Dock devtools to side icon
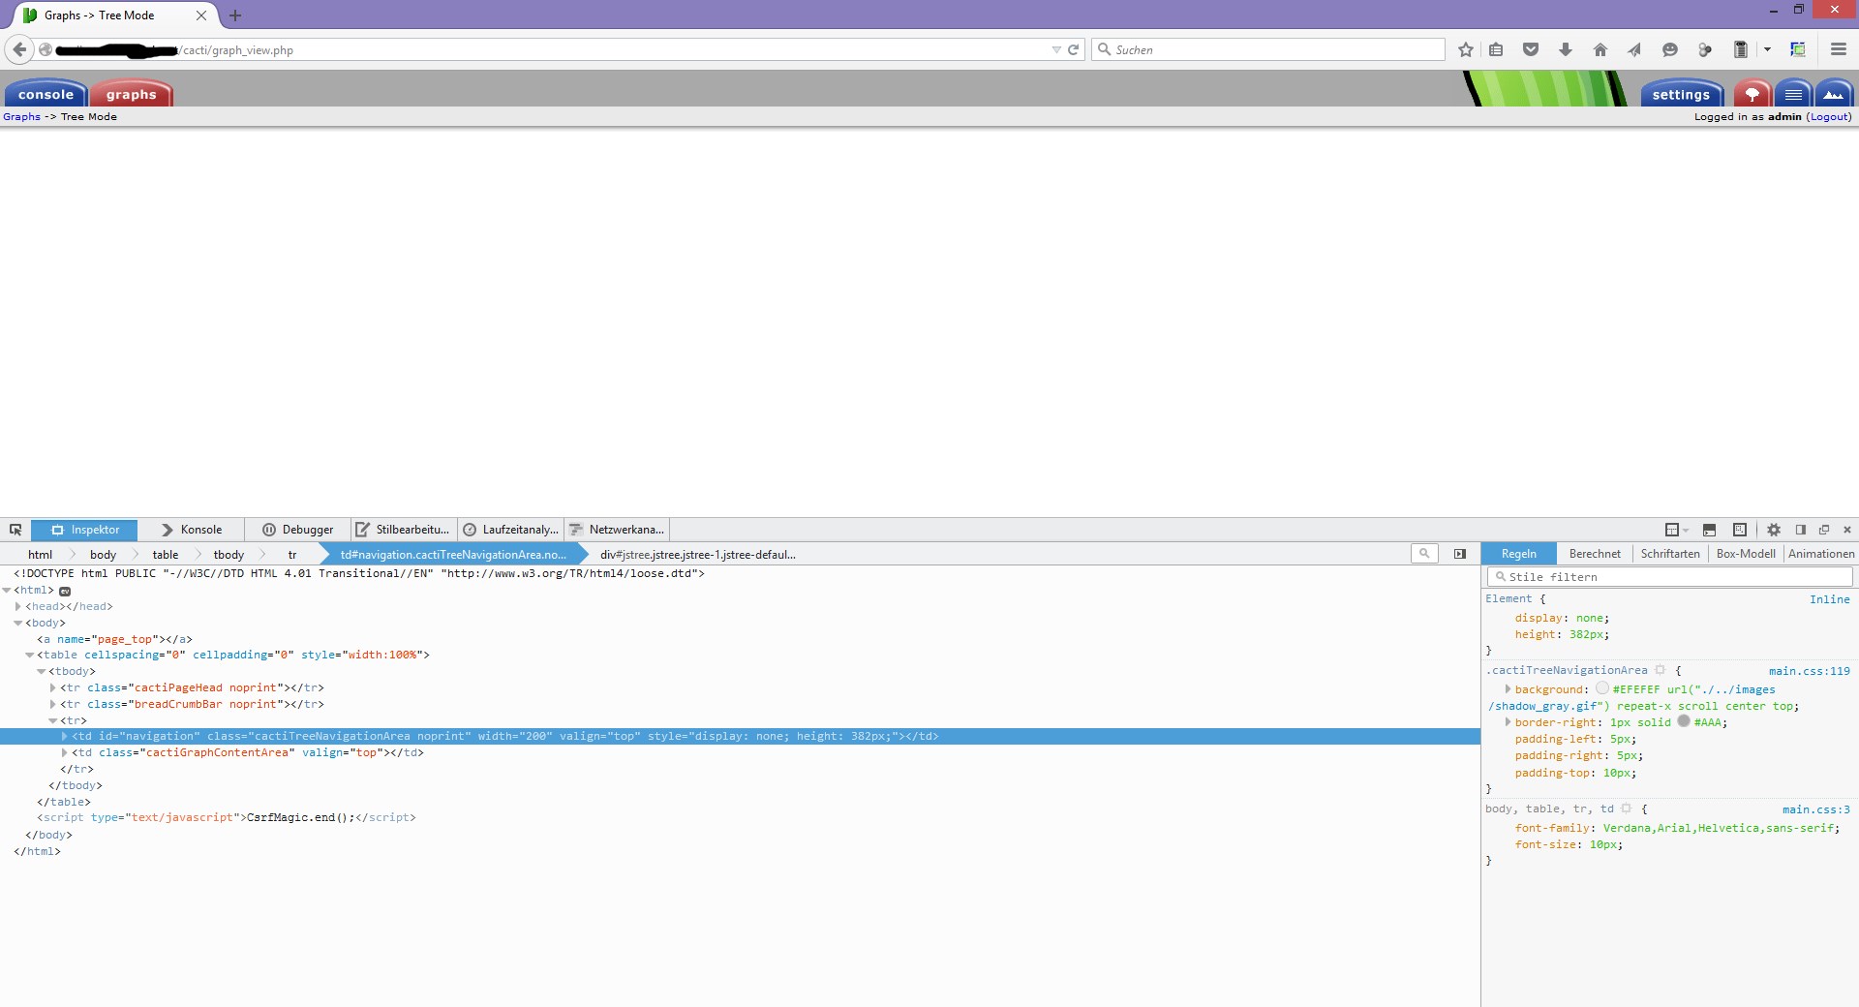The height and width of the screenshot is (1007, 1859). [1801, 530]
